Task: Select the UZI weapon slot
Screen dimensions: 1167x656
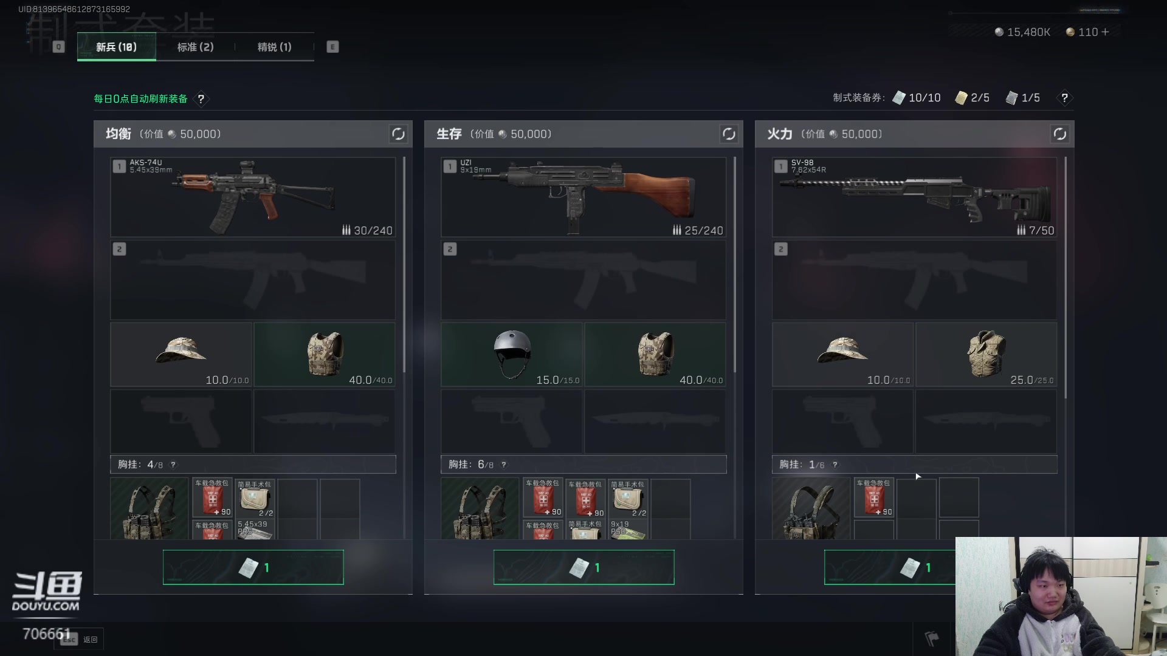Action: tap(583, 197)
